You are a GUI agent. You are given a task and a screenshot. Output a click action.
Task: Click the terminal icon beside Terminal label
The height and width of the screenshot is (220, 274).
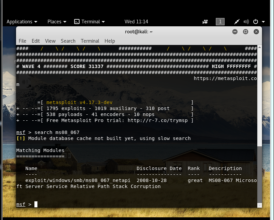pyautogui.click(x=77, y=22)
